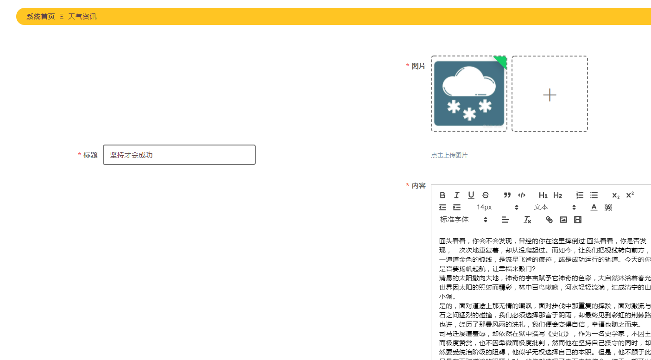This screenshot has height=360, width=651.
Task: Insert a hyperlink in the content
Action: (549, 220)
